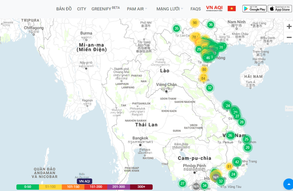293x191 pixels.
Task: Open the CITY menu item
Action: (82, 9)
